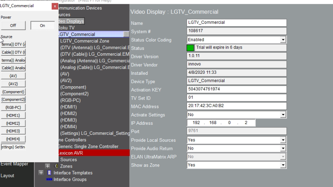Choose (HDMI1) source in popup
This screenshot has width=333, height=187.
(x=13, y=115)
